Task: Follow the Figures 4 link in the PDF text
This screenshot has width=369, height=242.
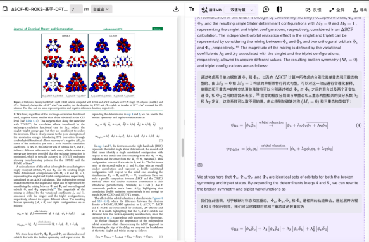Action: (158, 198)
